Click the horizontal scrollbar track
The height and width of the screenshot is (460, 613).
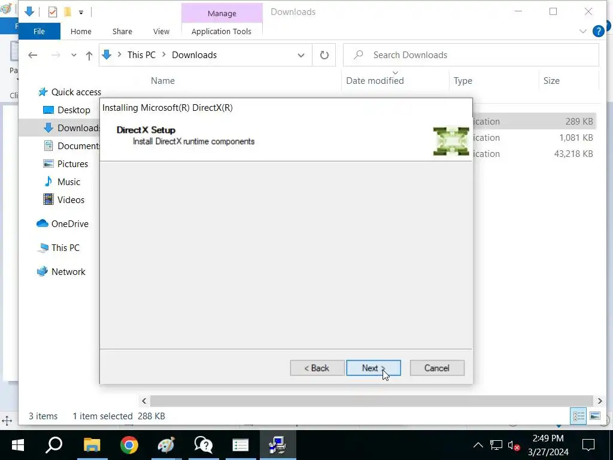coord(371,401)
